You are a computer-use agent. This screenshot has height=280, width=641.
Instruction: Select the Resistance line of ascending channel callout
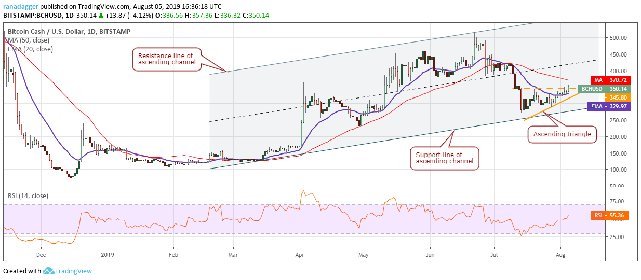click(165, 59)
